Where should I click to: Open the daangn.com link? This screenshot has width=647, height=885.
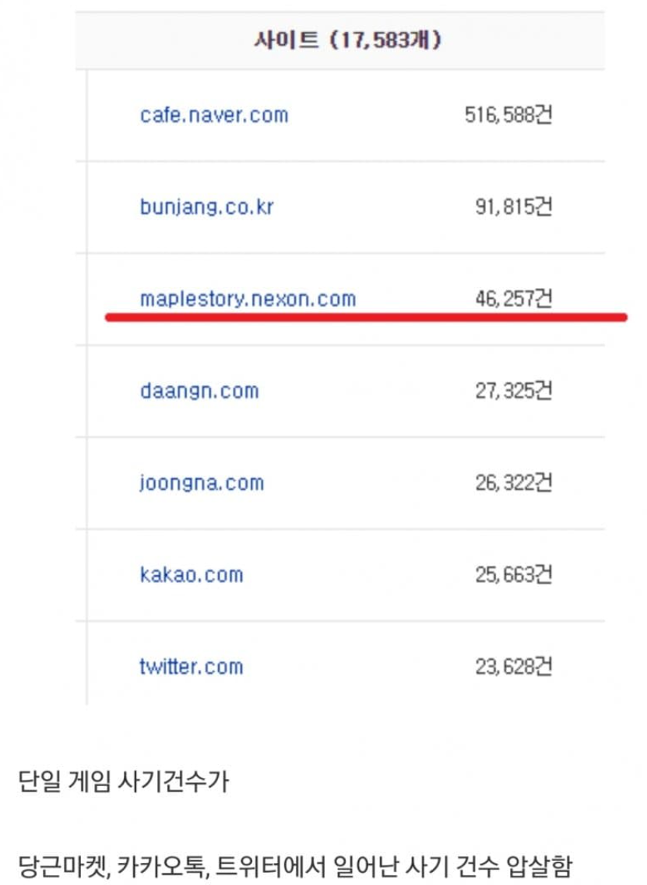point(199,391)
